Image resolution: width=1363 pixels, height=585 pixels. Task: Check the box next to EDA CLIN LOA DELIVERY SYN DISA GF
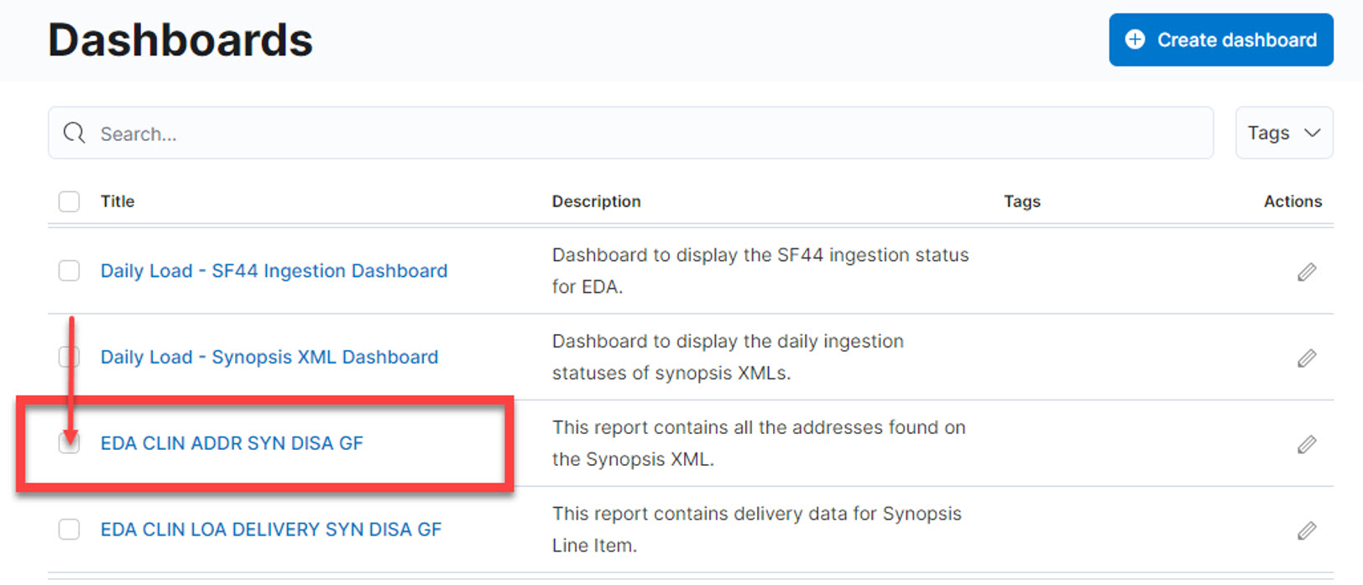coord(68,530)
